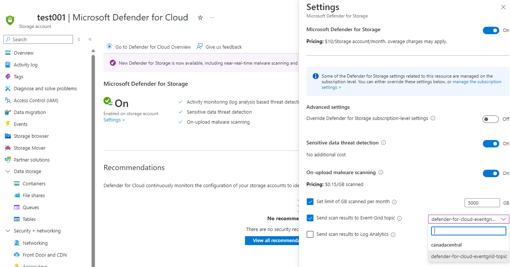Click the info icon next to Override subscription-level settings
The width and height of the screenshot is (510, 267).
[433, 118]
